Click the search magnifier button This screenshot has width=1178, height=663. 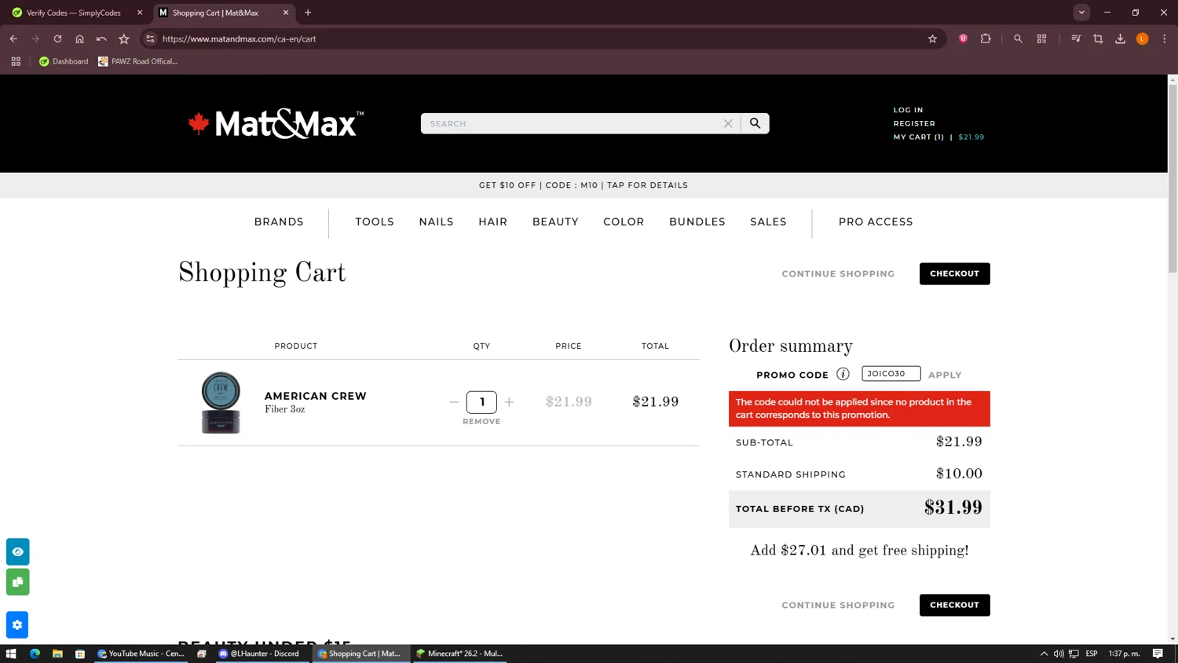pyautogui.click(x=755, y=123)
